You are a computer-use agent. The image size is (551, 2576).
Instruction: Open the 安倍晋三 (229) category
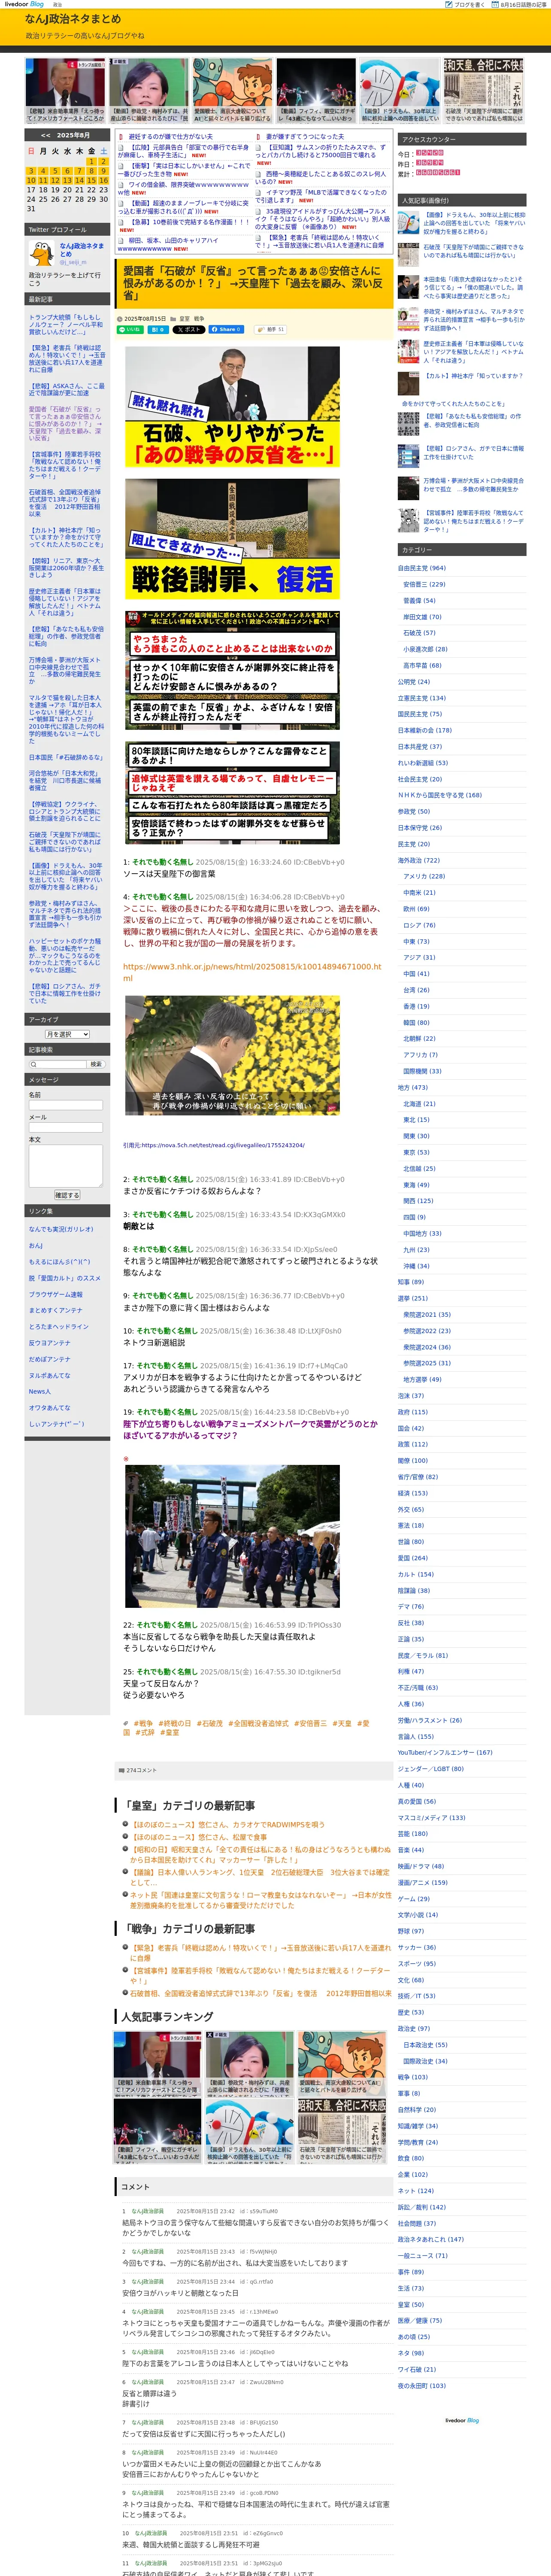point(424,584)
